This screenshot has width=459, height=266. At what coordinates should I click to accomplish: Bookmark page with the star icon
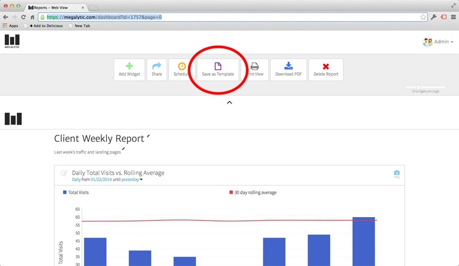pos(423,17)
